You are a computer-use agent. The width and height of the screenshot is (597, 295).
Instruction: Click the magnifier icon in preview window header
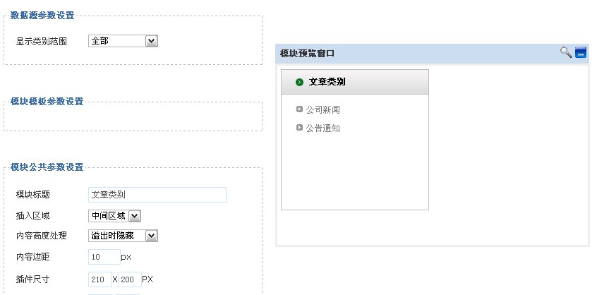point(566,52)
